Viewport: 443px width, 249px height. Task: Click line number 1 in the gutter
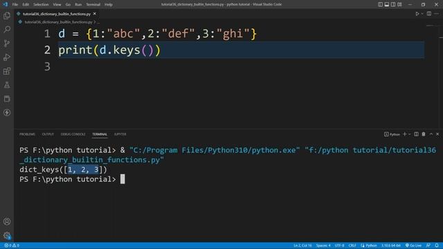click(x=47, y=34)
